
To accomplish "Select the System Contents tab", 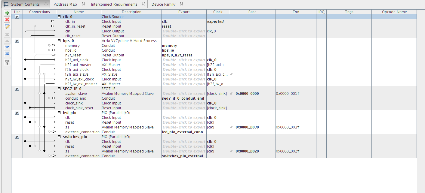I will [25, 4].
